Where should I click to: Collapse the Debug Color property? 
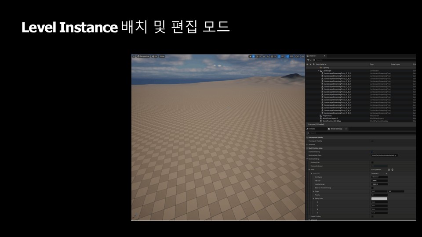point(313,198)
